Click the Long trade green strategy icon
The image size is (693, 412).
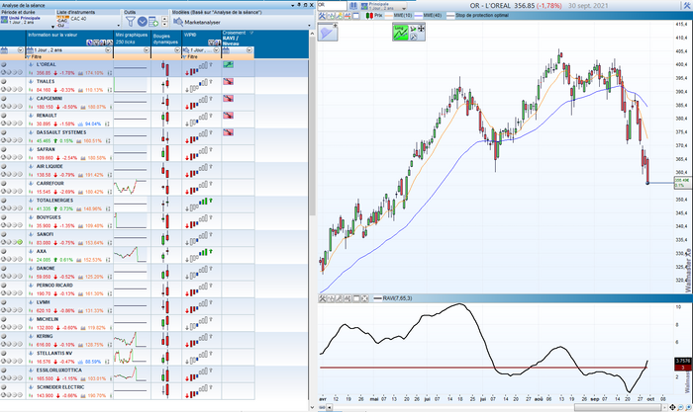point(400,33)
